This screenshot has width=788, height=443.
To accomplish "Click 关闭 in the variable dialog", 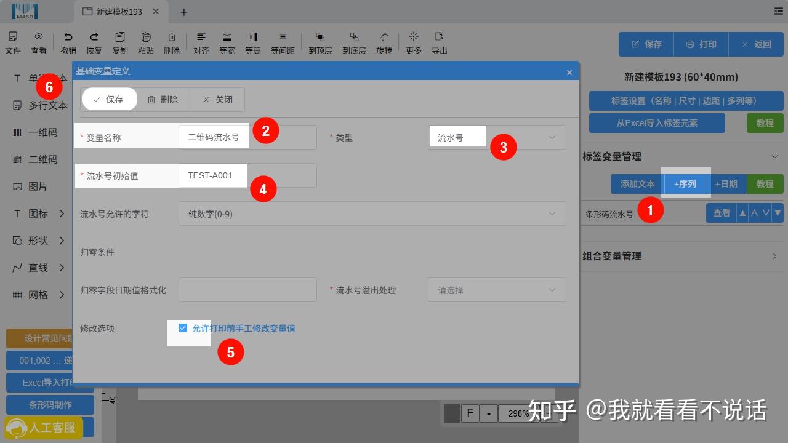I will tap(217, 99).
